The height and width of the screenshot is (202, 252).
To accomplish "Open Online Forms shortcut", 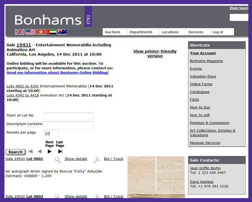I will (x=201, y=84).
